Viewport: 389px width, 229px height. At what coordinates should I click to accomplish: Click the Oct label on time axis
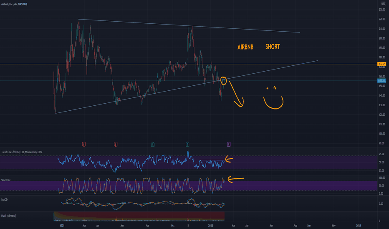[x=173, y=226]
